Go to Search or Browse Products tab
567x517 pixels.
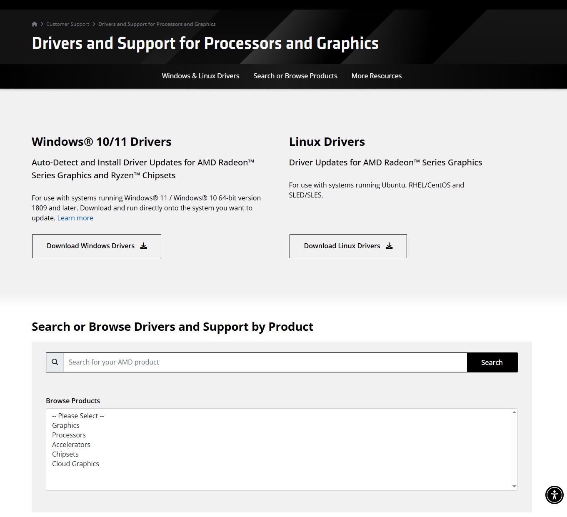pyautogui.click(x=295, y=76)
